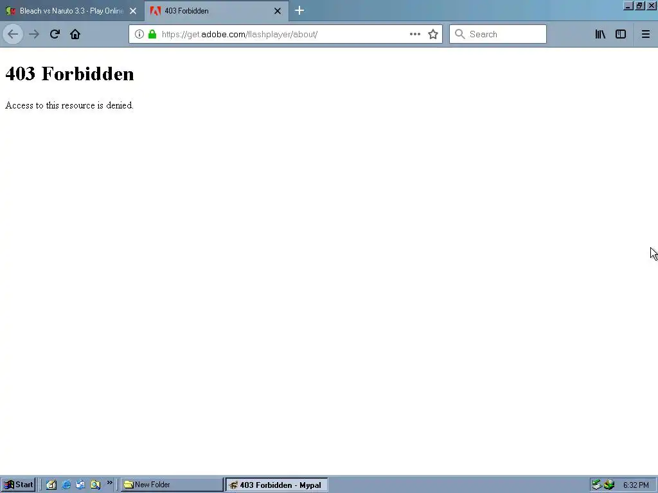Viewport: 658px width, 493px height.
Task: Click the green secure connection padlock
Action: pos(152,34)
